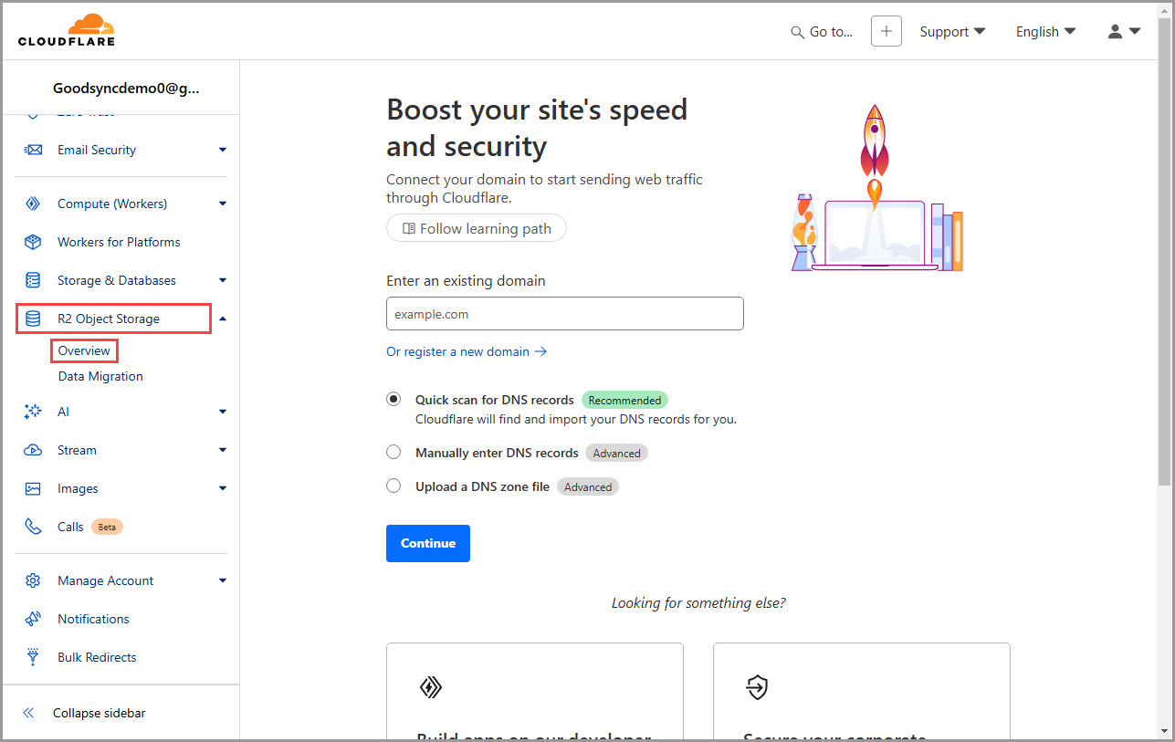Click the Images picture icon
The image size is (1175, 742).
(x=33, y=488)
